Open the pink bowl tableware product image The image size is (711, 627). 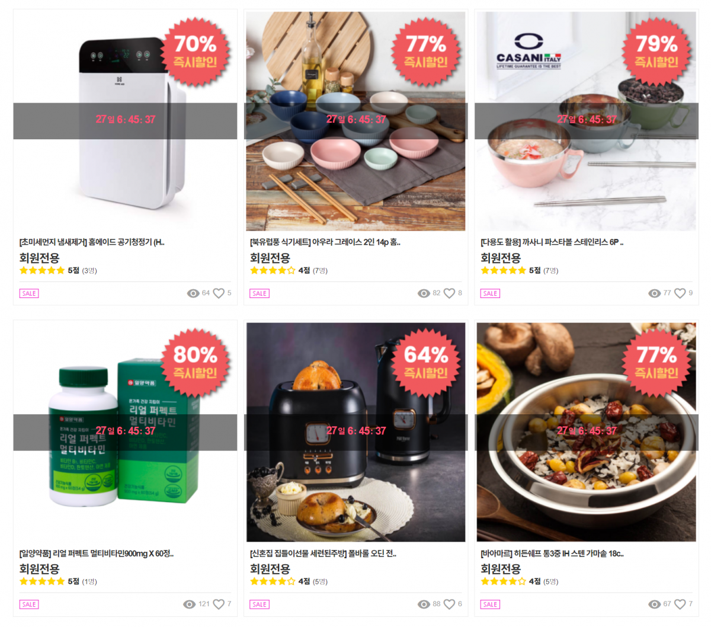coord(355,121)
